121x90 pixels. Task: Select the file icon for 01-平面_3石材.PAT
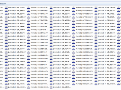(x=28, y=7)
